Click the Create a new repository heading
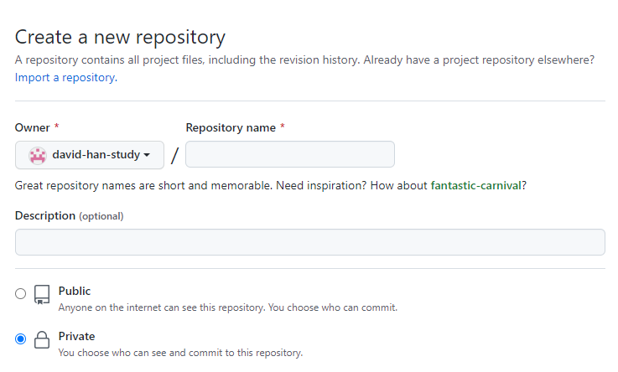This screenshot has width=618, height=372. pyautogui.click(x=120, y=38)
